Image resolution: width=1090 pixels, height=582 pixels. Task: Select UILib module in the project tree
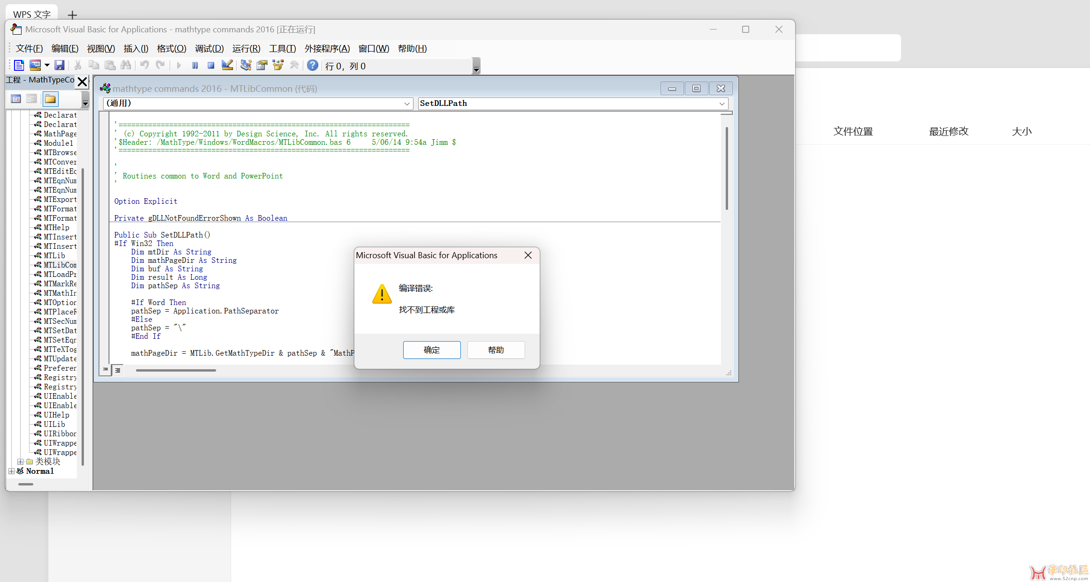[54, 425]
